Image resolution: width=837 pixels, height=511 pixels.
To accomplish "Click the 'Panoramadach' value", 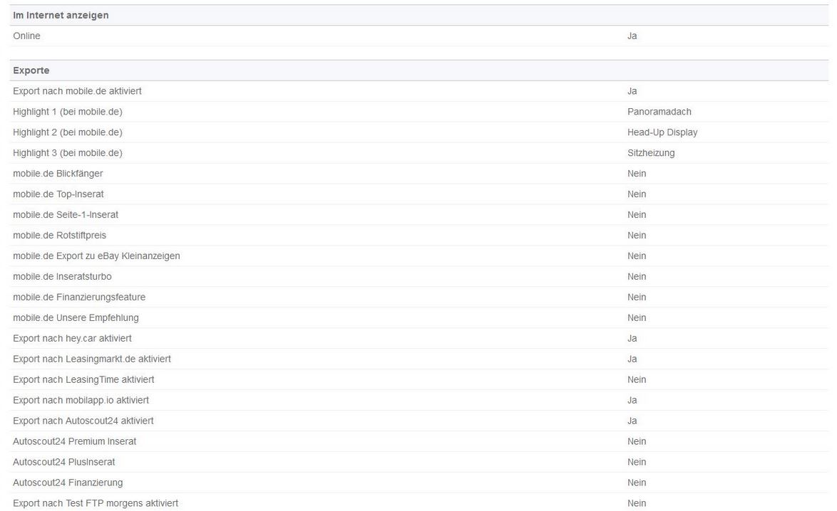I will click(x=659, y=112).
